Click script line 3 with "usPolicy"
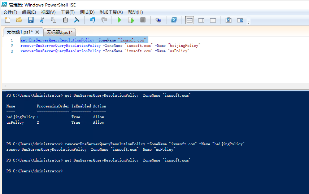 [105, 51]
